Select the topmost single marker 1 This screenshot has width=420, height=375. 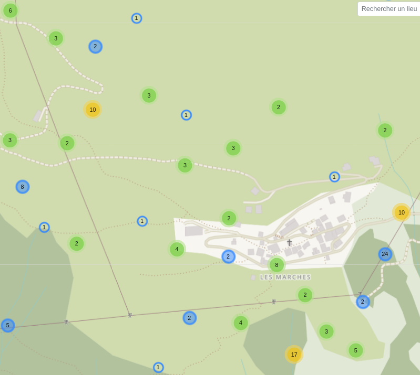point(136,18)
